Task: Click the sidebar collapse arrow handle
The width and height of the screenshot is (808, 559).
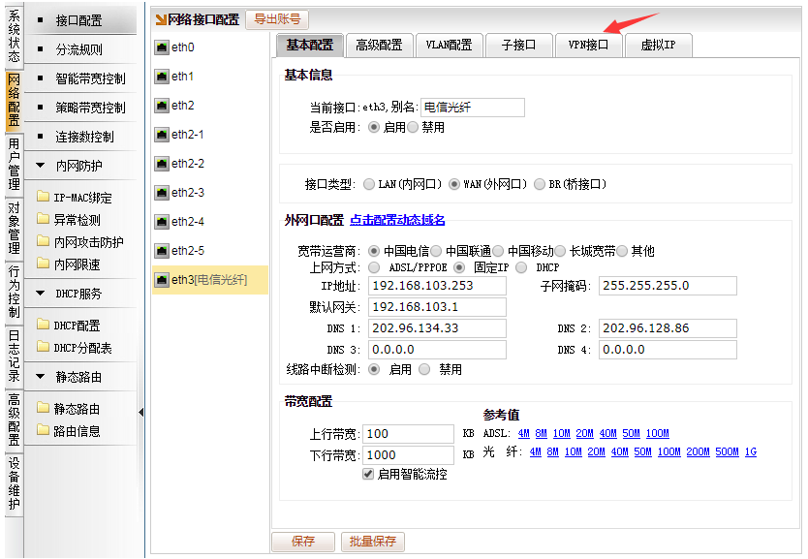Action: click(140, 413)
